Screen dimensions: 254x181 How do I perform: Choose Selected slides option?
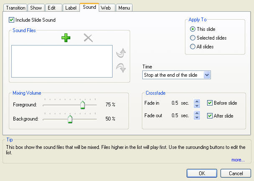(x=192, y=38)
